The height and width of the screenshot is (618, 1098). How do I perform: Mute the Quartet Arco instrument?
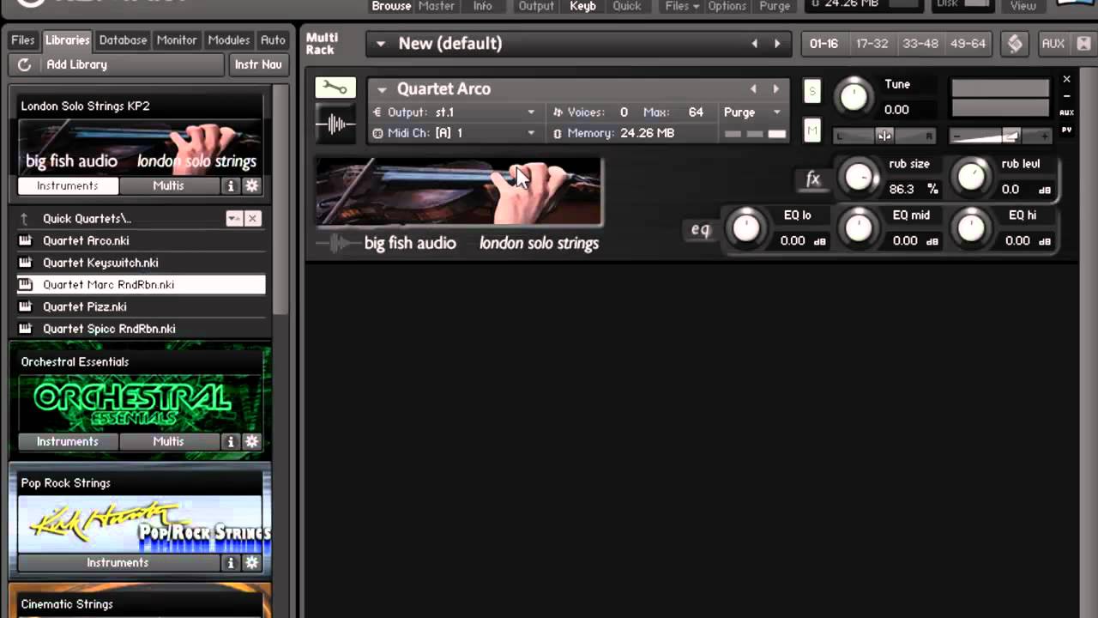pyautogui.click(x=812, y=130)
